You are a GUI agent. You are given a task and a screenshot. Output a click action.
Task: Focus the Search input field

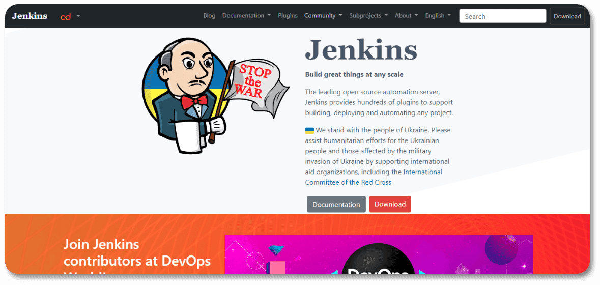click(x=502, y=16)
